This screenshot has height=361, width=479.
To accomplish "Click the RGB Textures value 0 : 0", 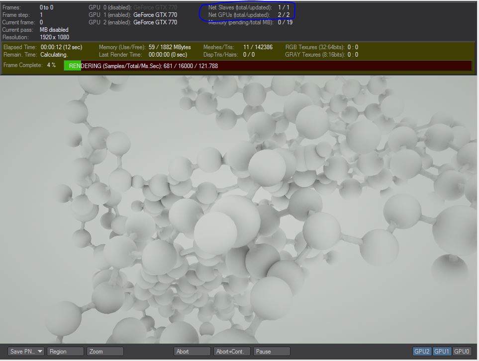I will [x=353, y=47].
